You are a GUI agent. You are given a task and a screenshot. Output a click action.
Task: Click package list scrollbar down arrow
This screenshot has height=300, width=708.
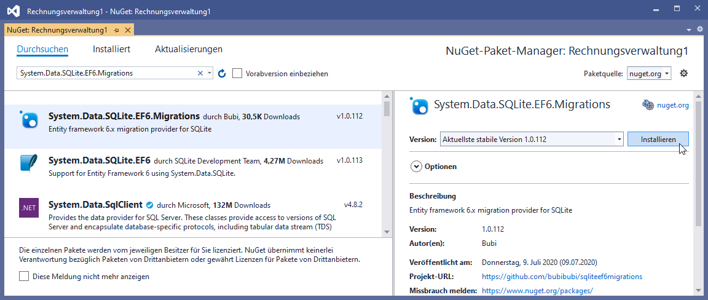pyautogui.click(x=387, y=231)
